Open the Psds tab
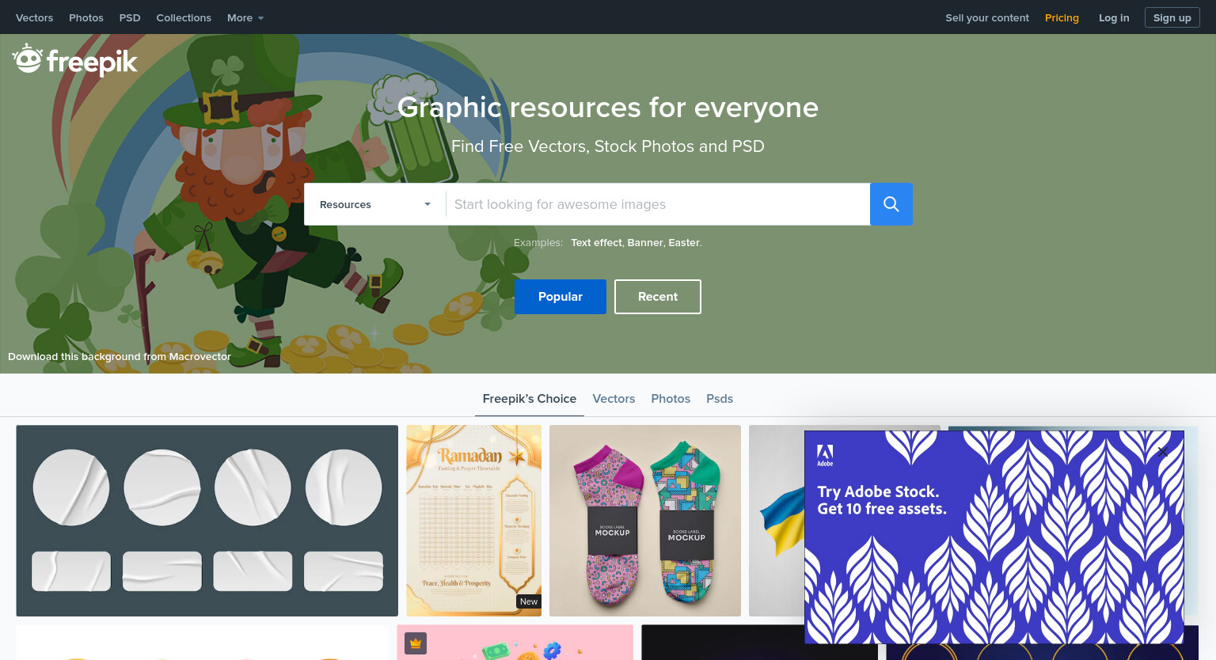Image resolution: width=1216 pixels, height=660 pixels. 720,399
